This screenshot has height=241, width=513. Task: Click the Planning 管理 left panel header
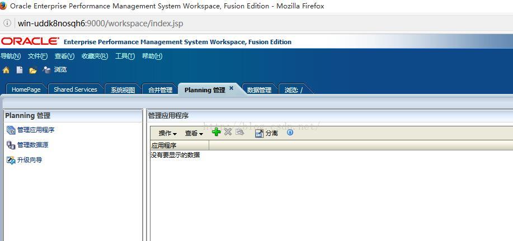28,115
